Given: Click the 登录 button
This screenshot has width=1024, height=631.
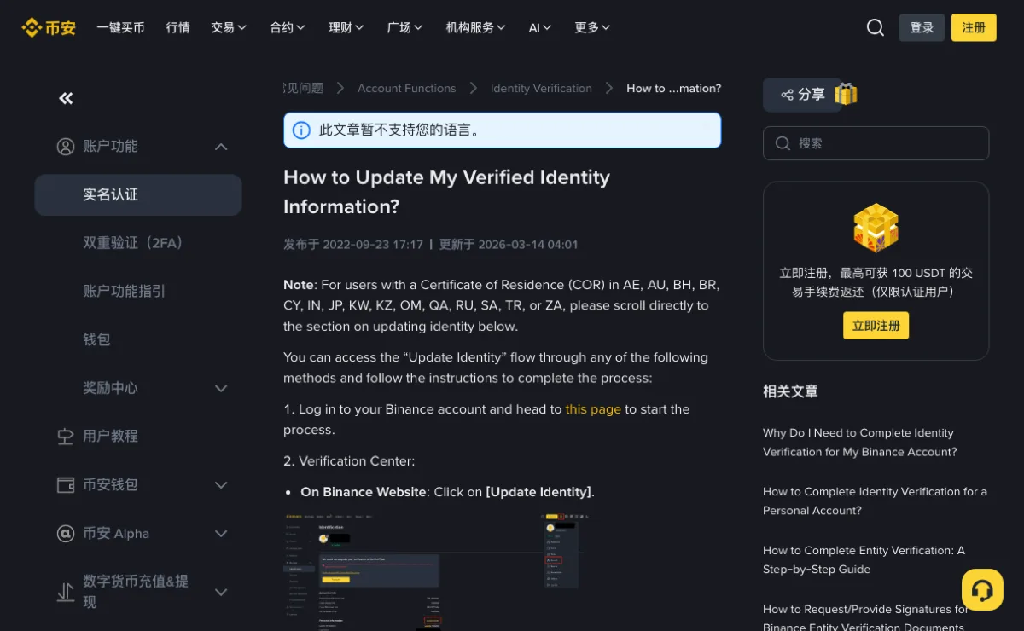Looking at the screenshot, I should [922, 27].
